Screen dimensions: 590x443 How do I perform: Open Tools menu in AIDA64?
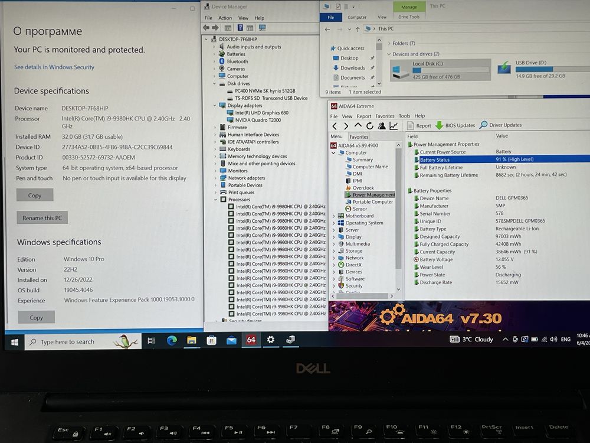pyautogui.click(x=405, y=116)
